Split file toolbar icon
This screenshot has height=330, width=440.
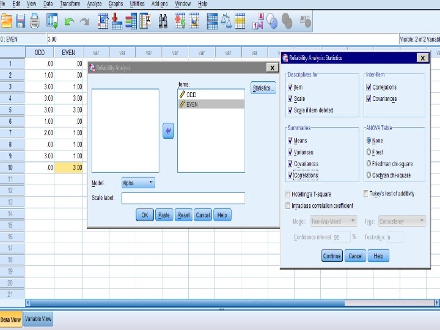click(212, 21)
